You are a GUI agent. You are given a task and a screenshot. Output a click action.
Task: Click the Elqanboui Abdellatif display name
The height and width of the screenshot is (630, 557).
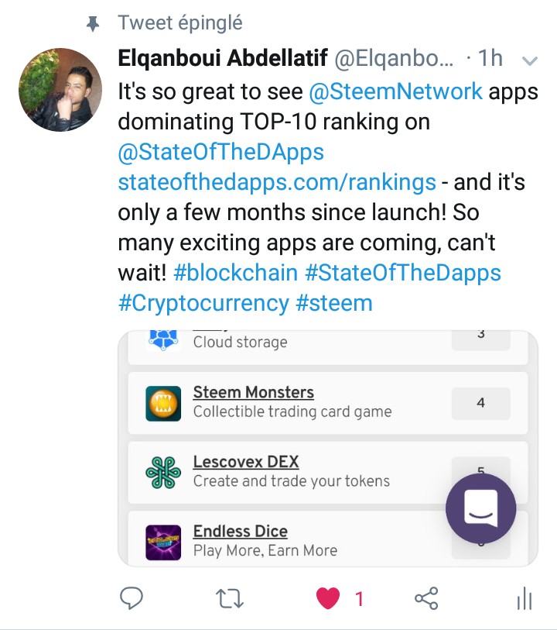coord(223,58)
